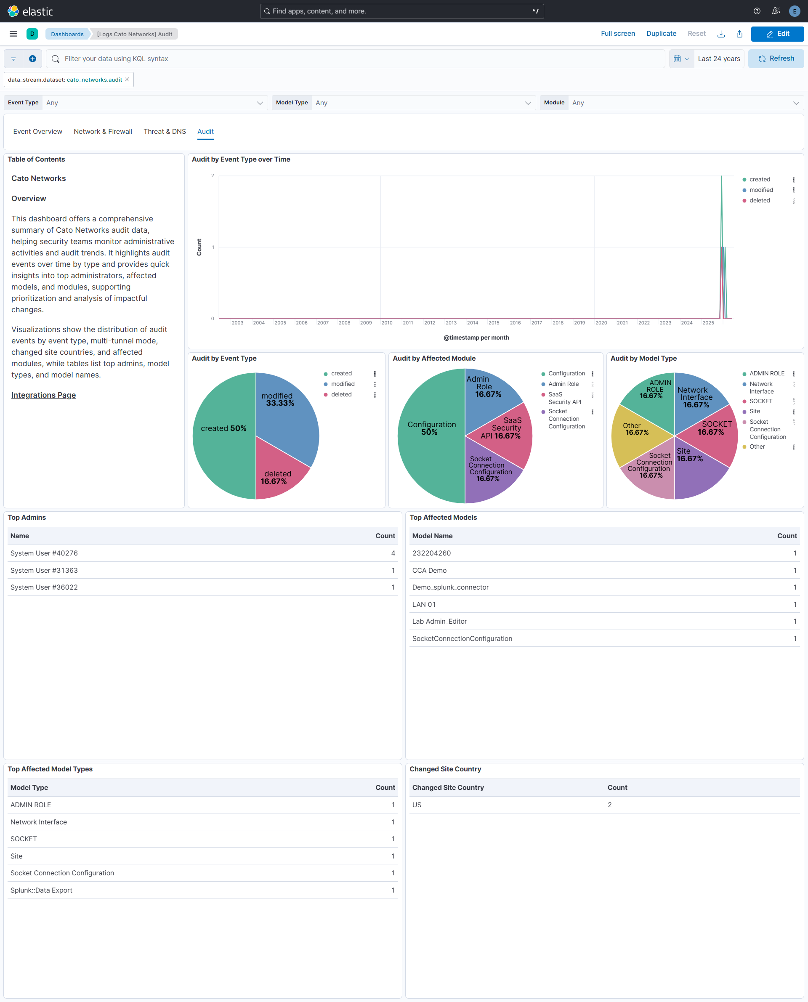Add a filter with the plus icon
The image size is (808, 1002).
[32, 58]
